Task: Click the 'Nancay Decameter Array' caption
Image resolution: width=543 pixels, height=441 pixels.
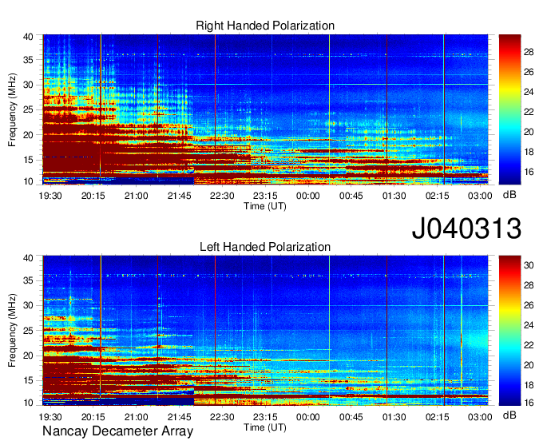Action: (x=117, y=431)
